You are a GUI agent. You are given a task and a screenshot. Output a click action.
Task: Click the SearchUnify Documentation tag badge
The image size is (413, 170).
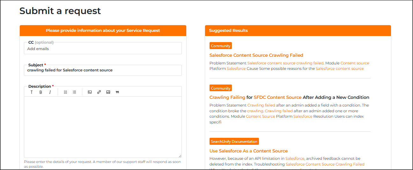tap(234, 141)
